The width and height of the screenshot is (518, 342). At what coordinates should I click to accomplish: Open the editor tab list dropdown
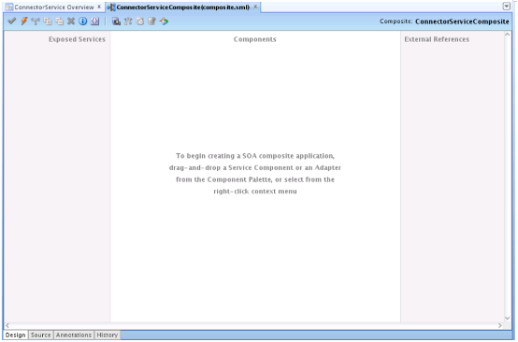pos(507,7)
